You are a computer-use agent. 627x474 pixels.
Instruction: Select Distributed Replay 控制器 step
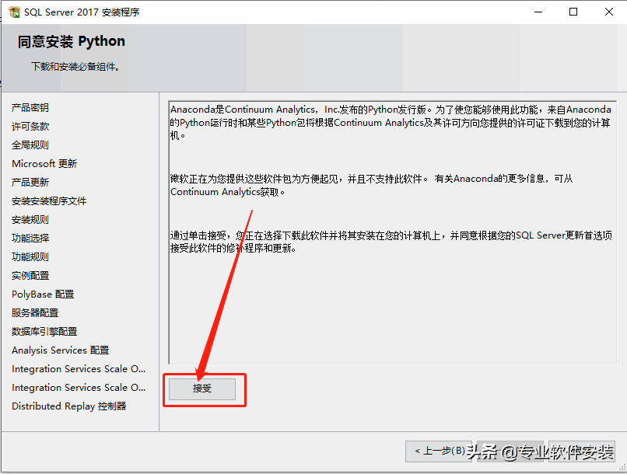(x=68, y=406)
